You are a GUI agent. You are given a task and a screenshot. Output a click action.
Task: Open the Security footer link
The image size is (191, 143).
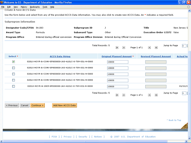[83, 137]
